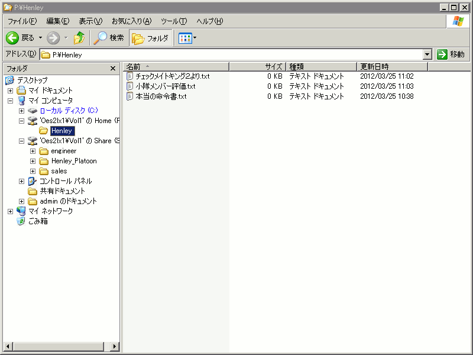Open the ツール(T) menu
The height and width of the screenshot is (355, 473).
click(174, 21)
